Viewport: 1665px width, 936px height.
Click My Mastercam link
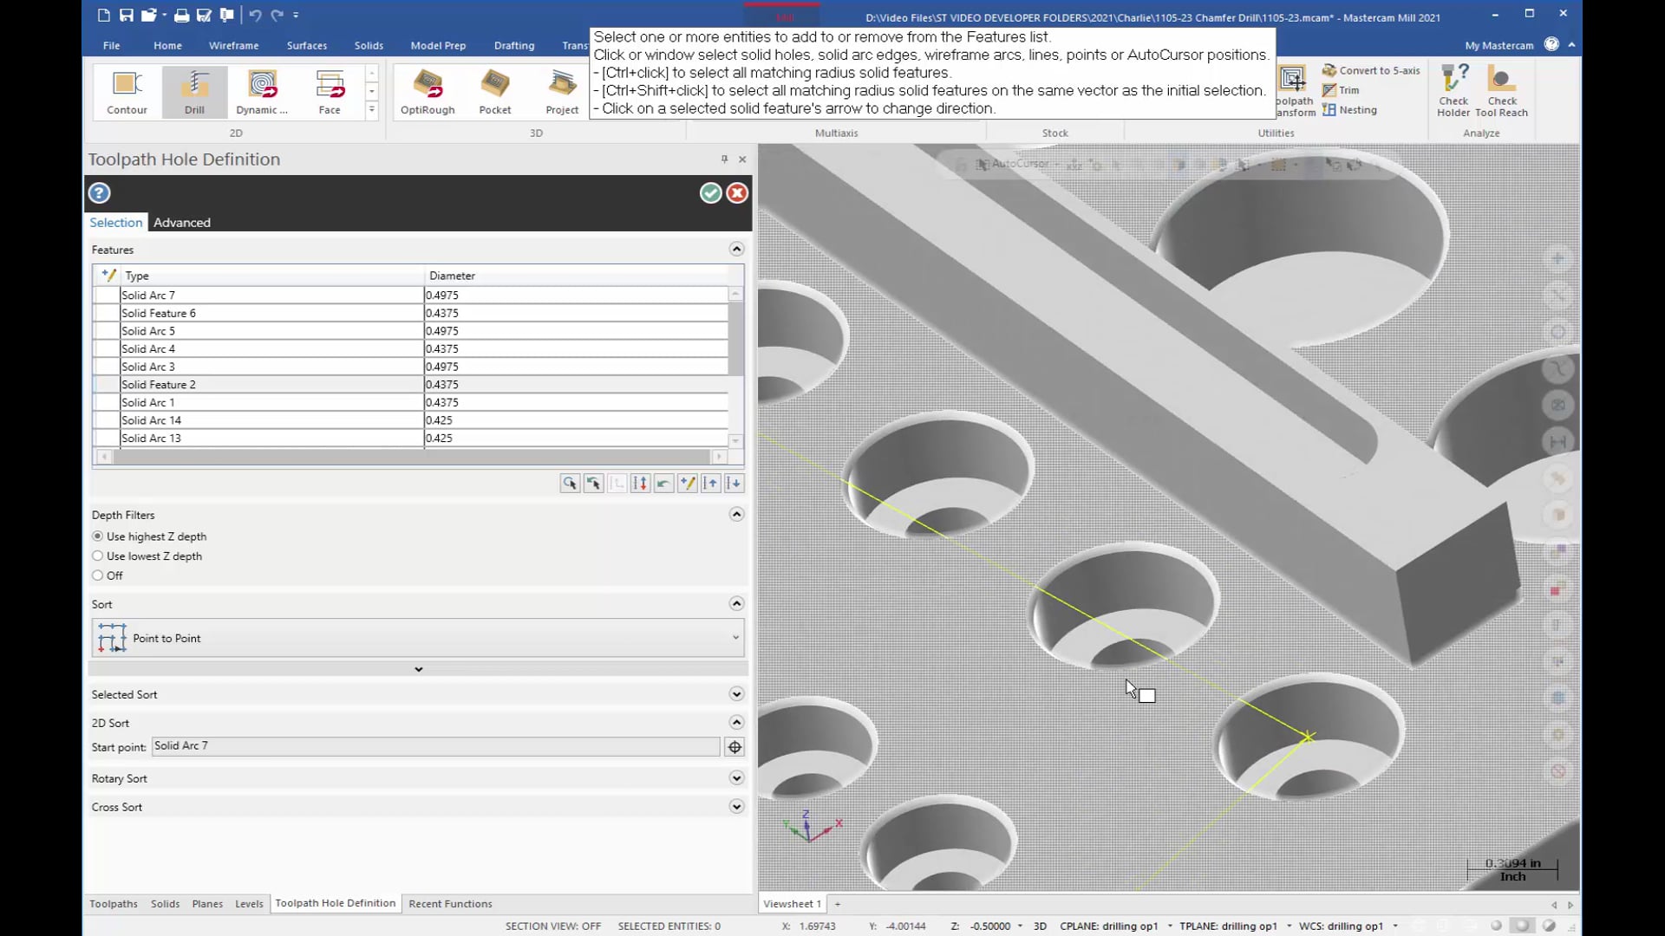click(1499, 45)
